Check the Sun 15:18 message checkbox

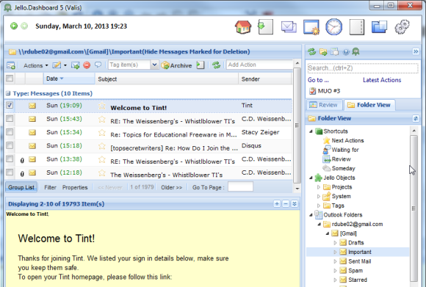click(x=10, y=145)
